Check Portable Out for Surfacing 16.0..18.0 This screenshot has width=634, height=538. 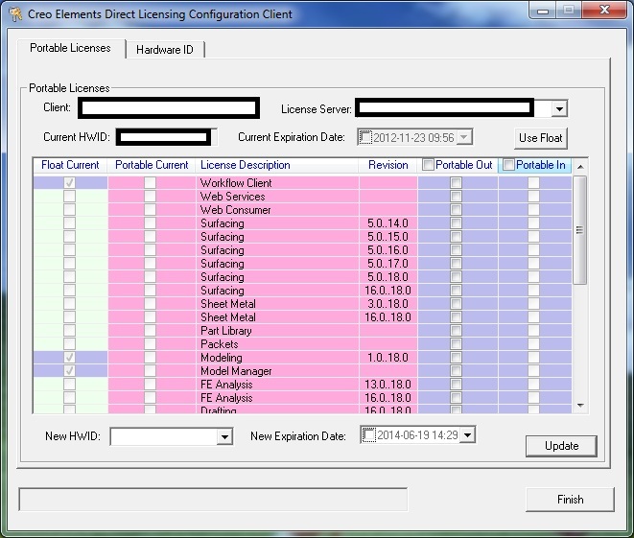coord(456,291)
